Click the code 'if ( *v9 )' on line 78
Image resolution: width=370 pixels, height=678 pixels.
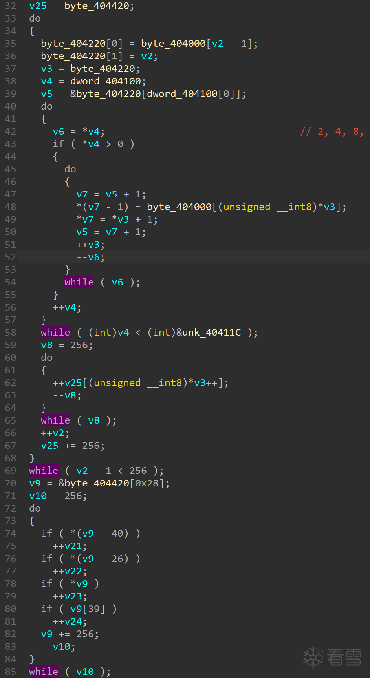tap(70, 584)
